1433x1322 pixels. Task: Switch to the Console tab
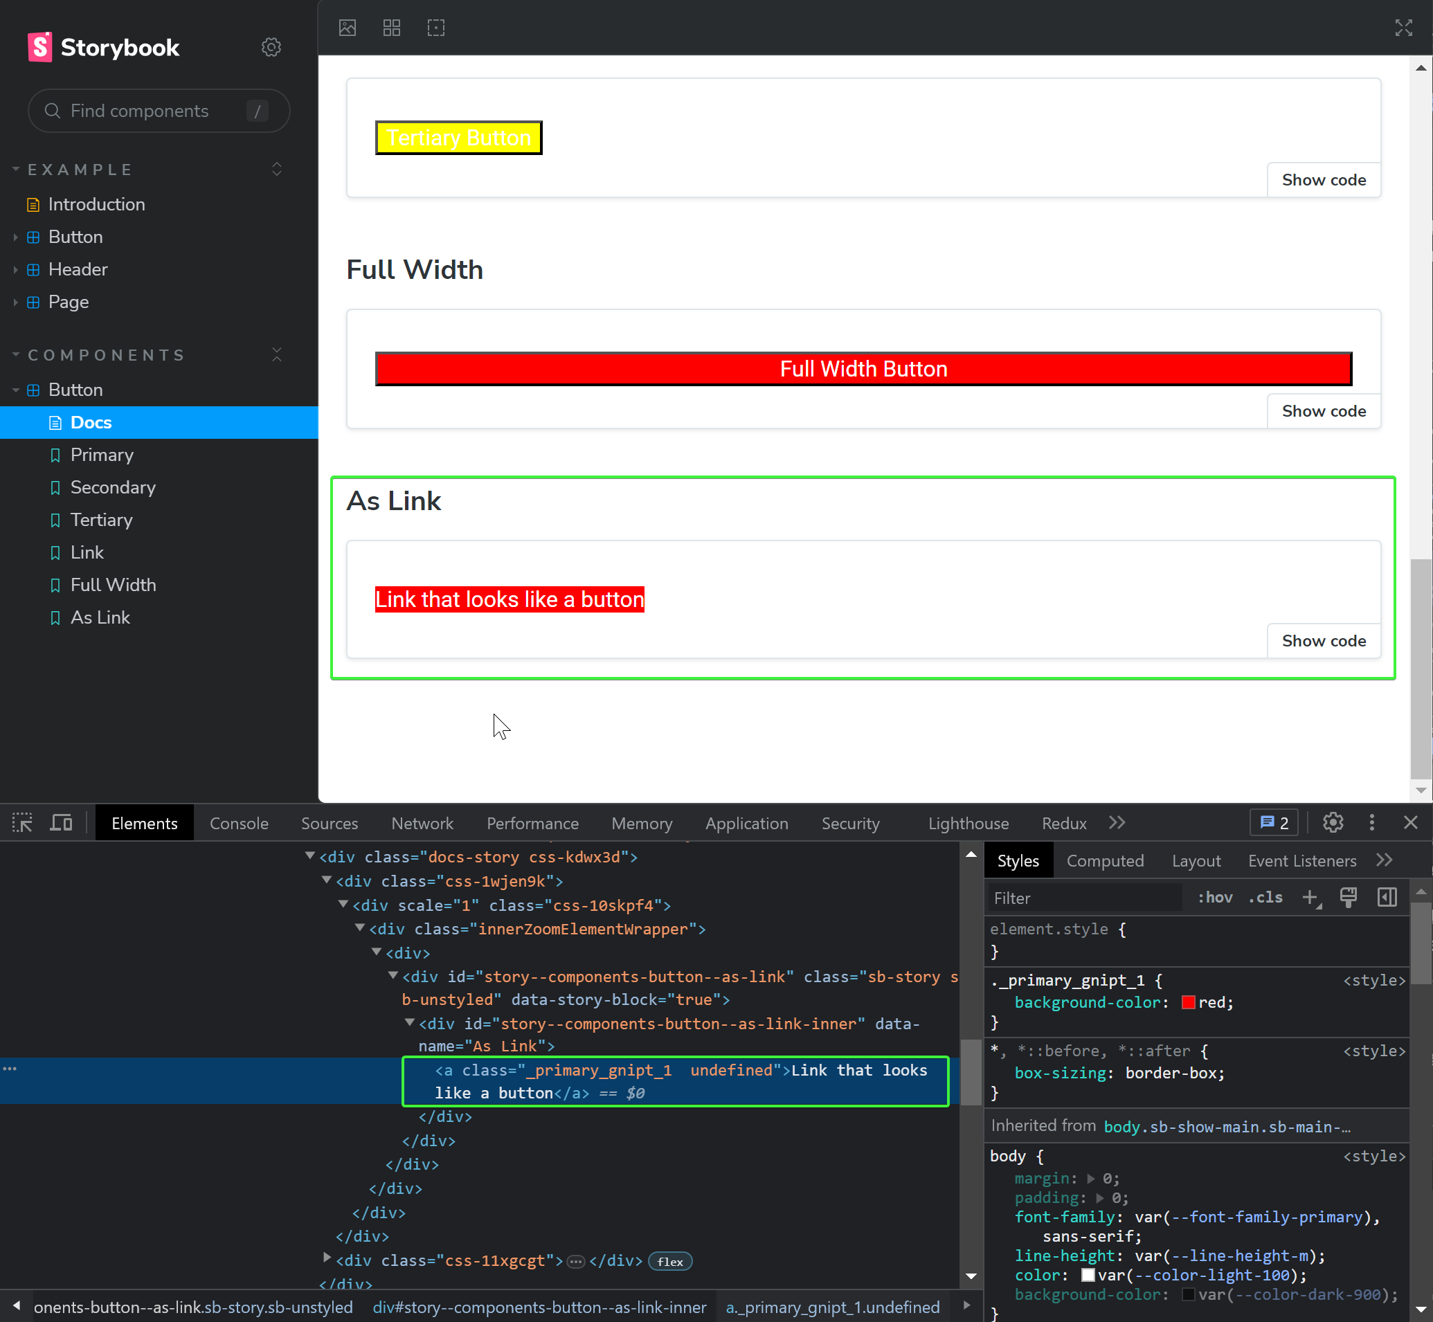click(x=239, y=824)
